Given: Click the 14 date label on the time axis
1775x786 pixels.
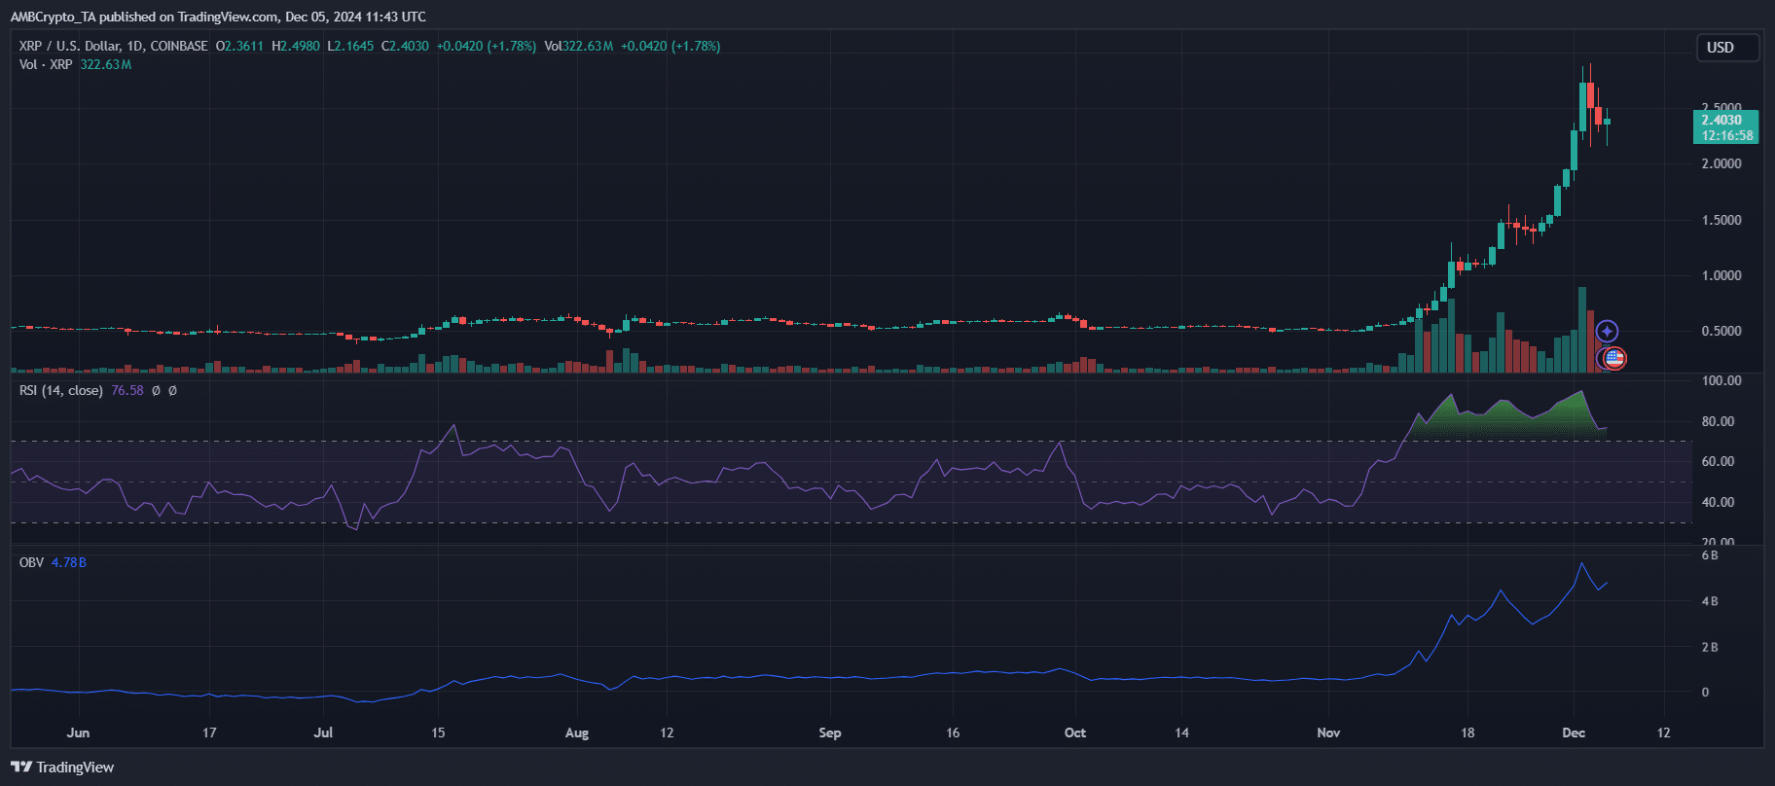Looking at the screenshot, I should pos(1181,732).
